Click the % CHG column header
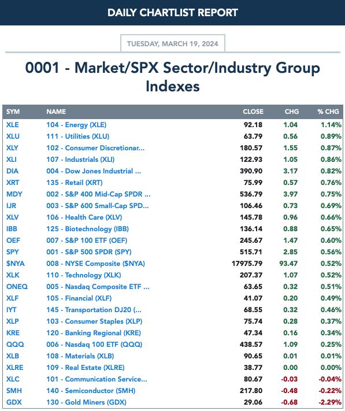This screenshot has height=411, width=345. [328, 112]
